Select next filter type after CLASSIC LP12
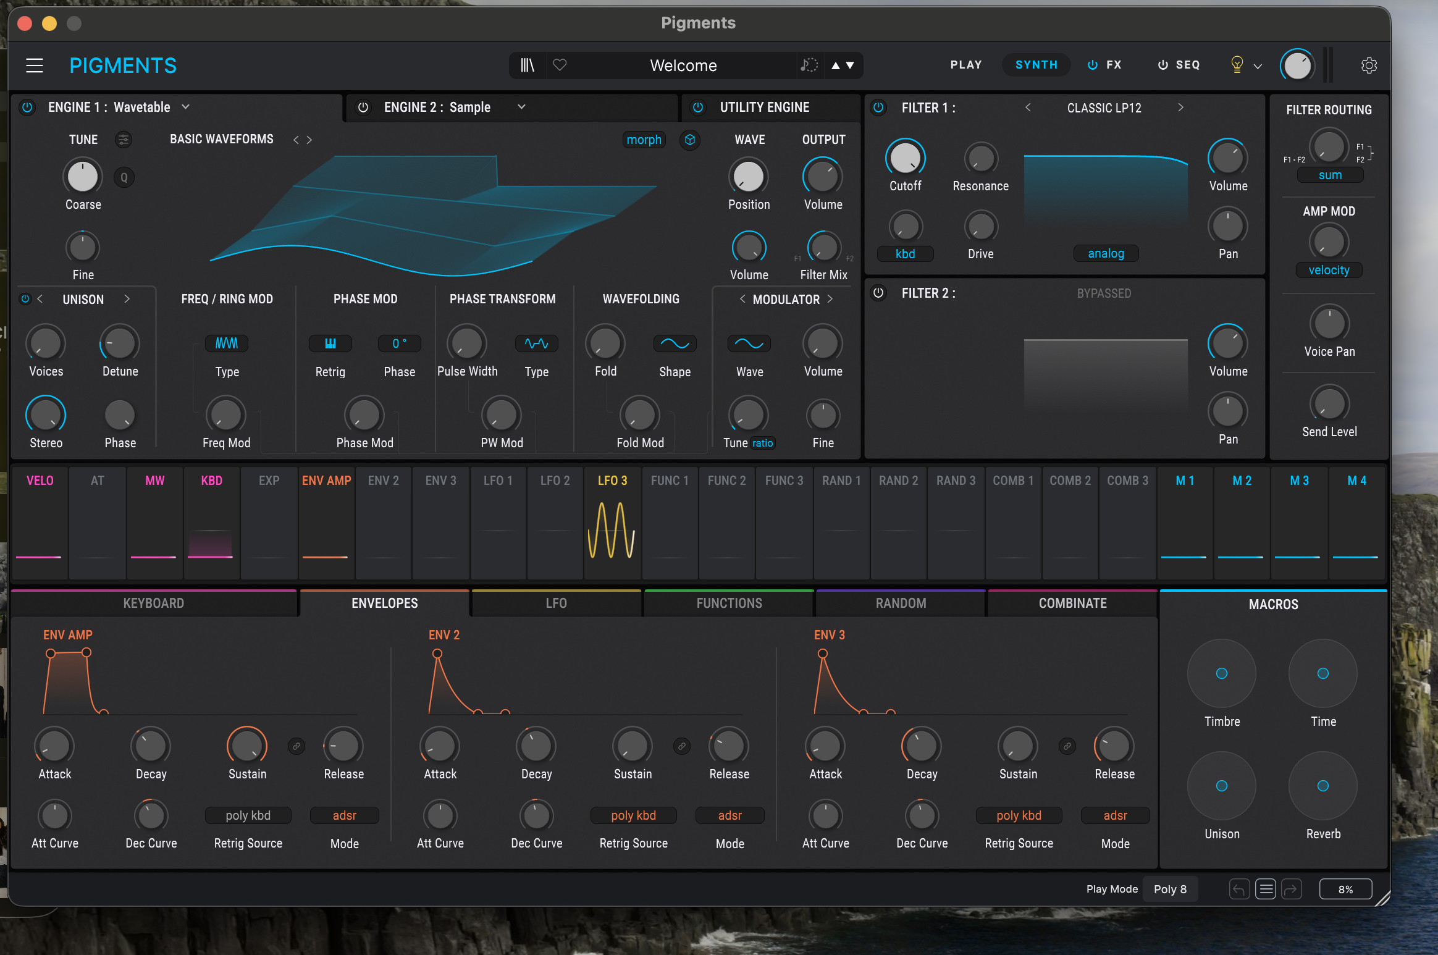Viewport: 1438px width, 955px height. point(1180,107)
